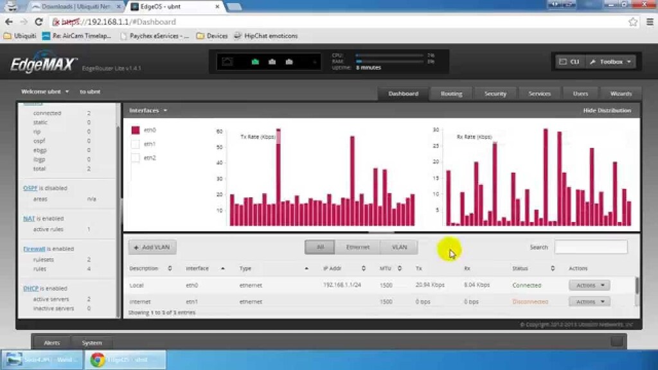Viewport: 658px width, 370px height.
Task: Open the Welcome ubnt user dropdown
Action: pyautogui.click(x=44, y=91)
